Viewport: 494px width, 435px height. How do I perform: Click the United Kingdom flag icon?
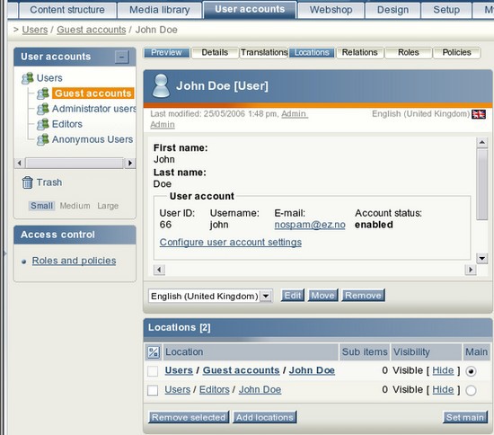(x=479, y=114)
